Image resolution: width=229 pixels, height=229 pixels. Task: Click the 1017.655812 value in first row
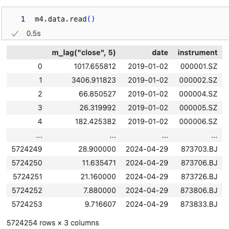point(95,67)
